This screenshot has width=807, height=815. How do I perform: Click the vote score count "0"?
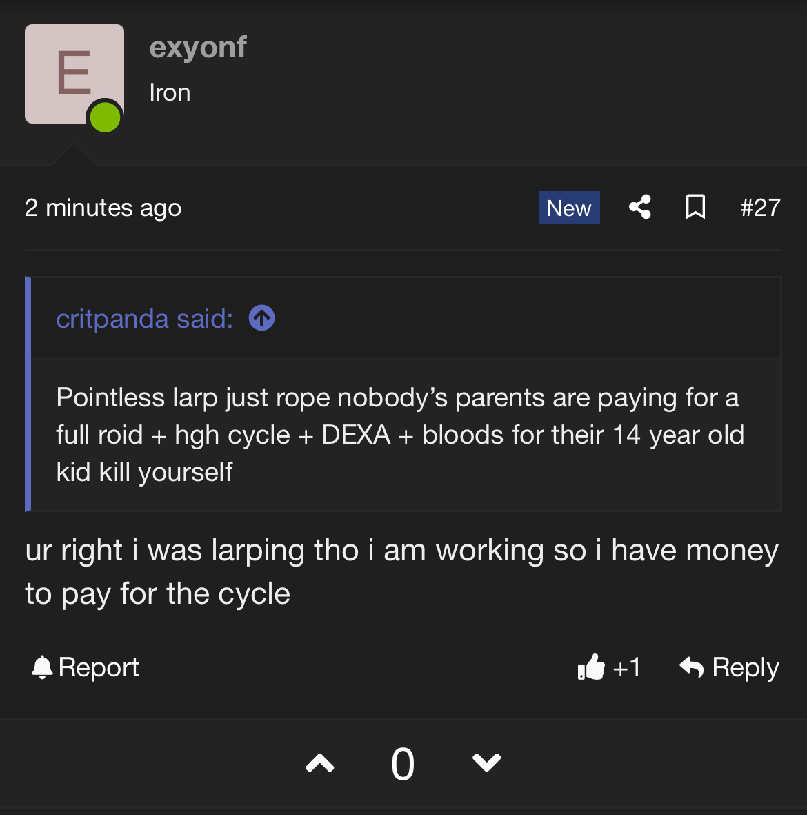click(x=403, y=765)
